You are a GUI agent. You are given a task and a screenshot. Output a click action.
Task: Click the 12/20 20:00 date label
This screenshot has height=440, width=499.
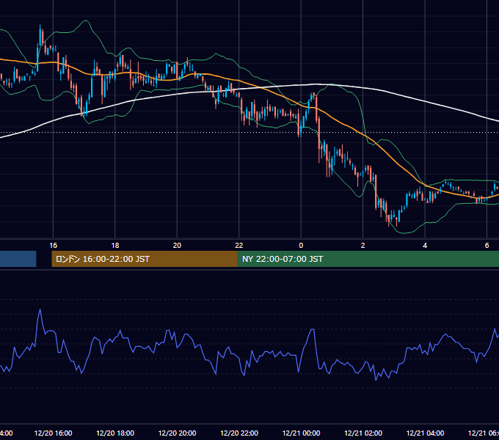[x=178, y=433]
